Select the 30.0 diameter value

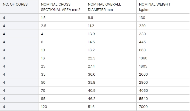coord(92,74)
